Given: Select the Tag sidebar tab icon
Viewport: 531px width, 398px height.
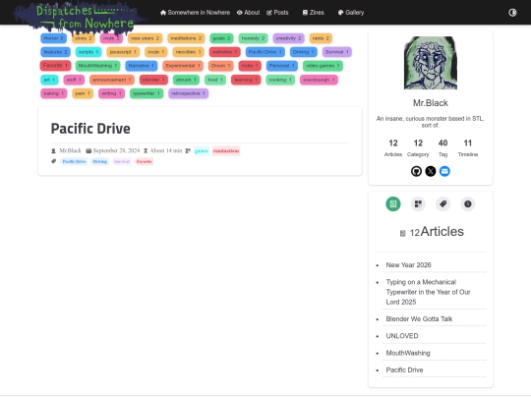Looking at the screenshot, I should tap(442, 204).
